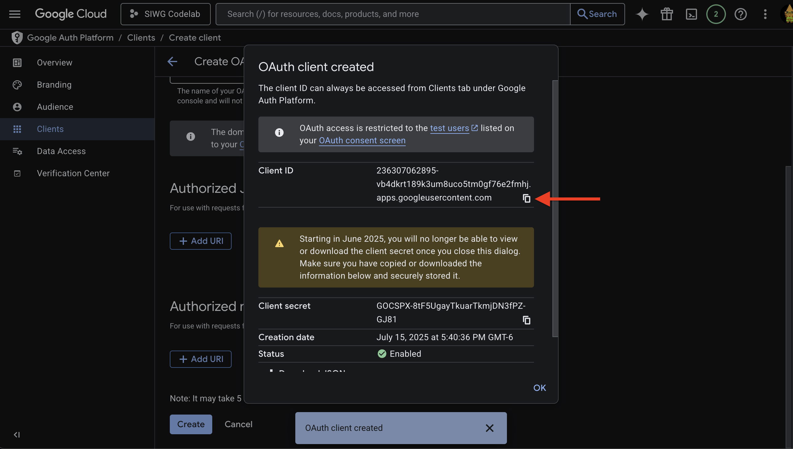793x449 pixels.
Task: Open the Cloud Shell terminal
Action: tap(691, 14)
